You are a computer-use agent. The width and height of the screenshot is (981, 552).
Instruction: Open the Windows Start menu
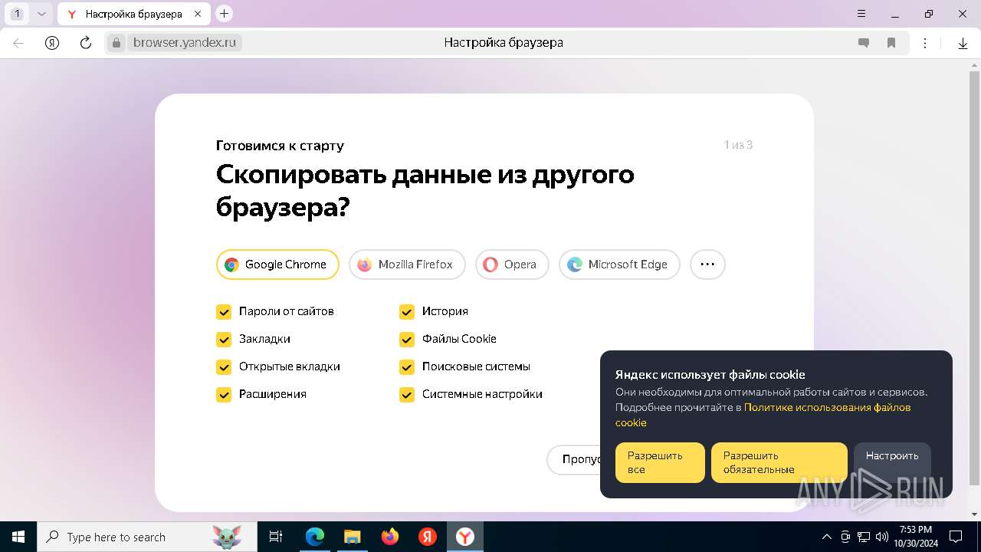(18, 537)
